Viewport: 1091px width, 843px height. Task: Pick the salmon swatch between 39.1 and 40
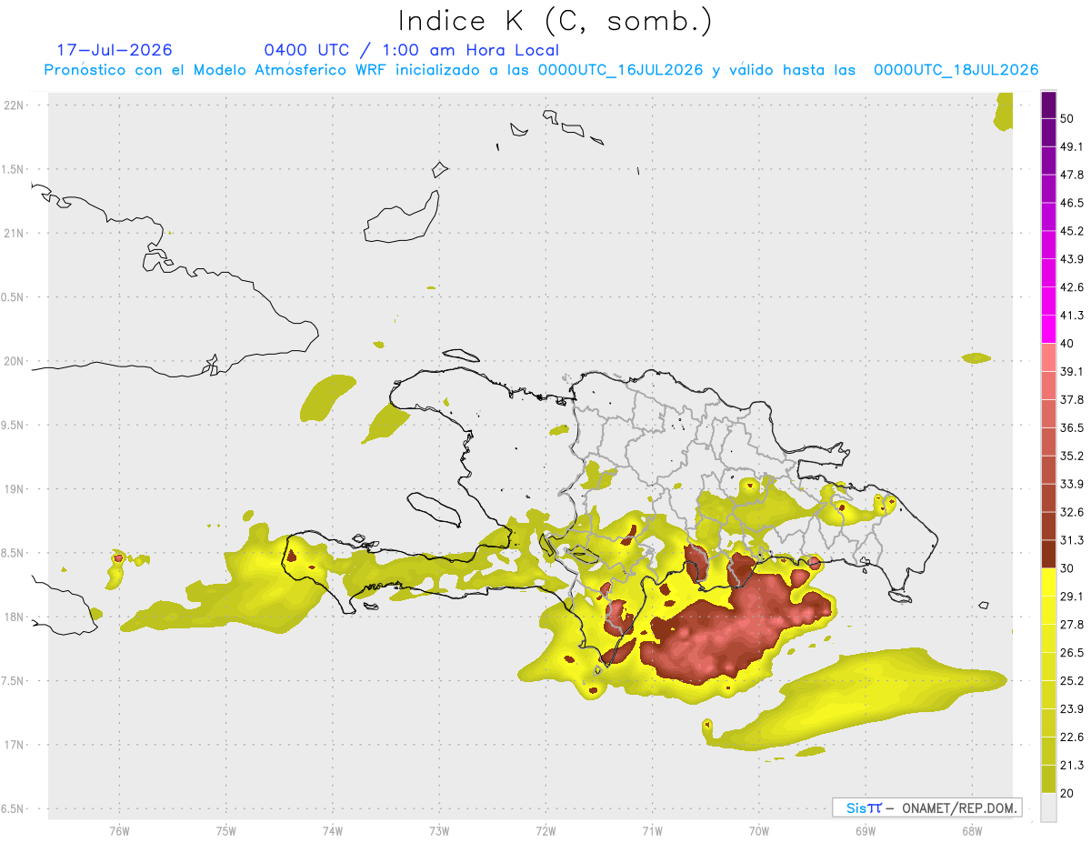tap(1048, 357)
